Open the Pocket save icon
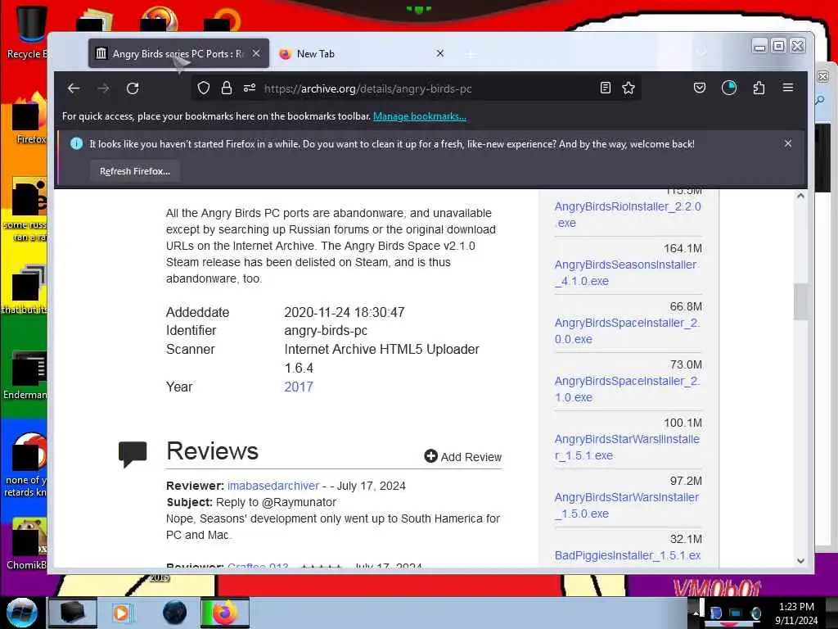 pos(700,88)
